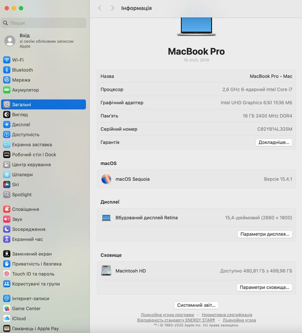This screenshot has height=333, width=302.
Task: Click serial number C02Y814LJG5M
Action: point(274,129)
